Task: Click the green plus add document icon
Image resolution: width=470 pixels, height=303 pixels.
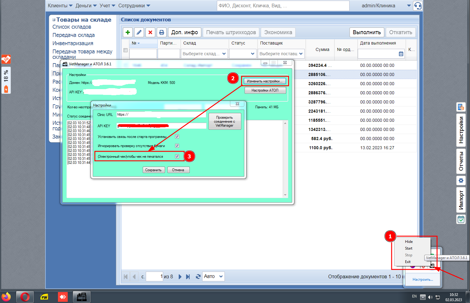Action: point(128,32)
